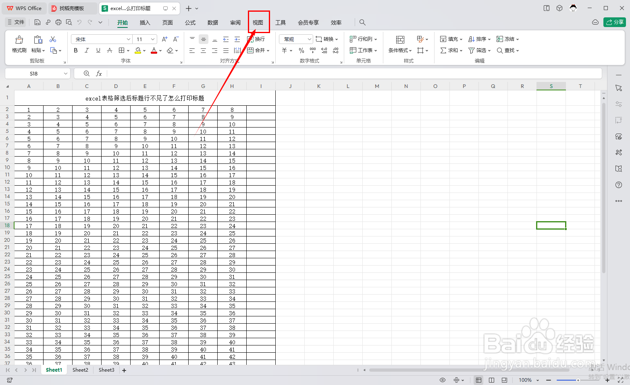Click in the formula bar input field
Image resolution: width=630 pixels, height=385 pixels.
point(354,73)
